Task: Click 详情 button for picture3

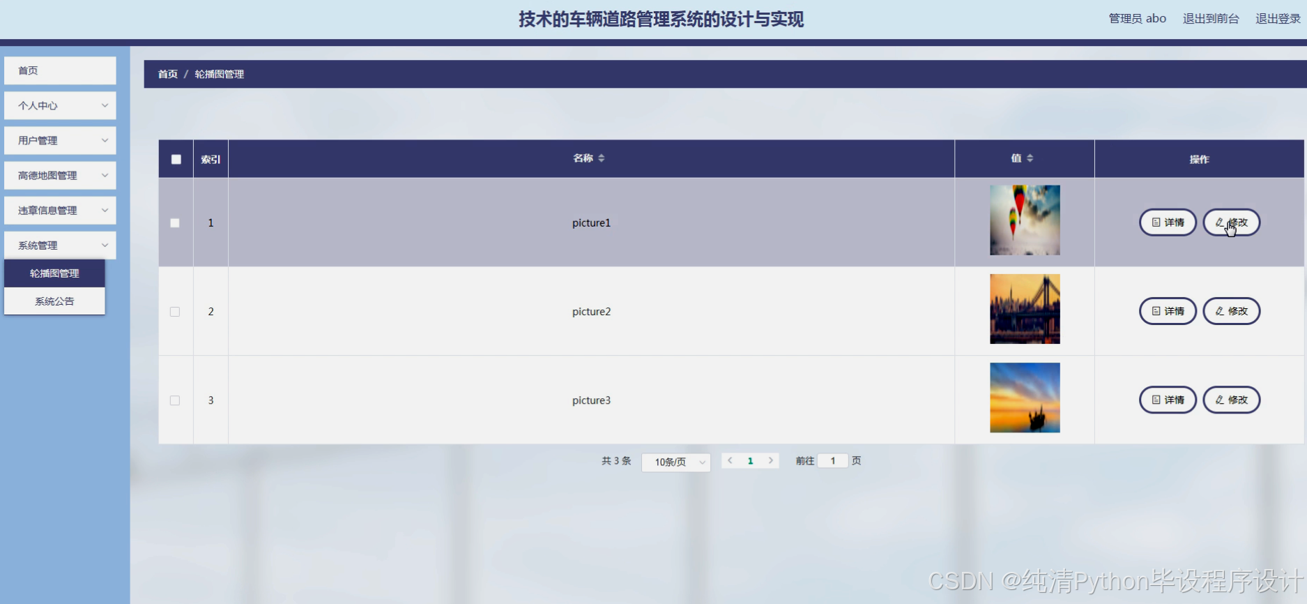Action: 1168,400
